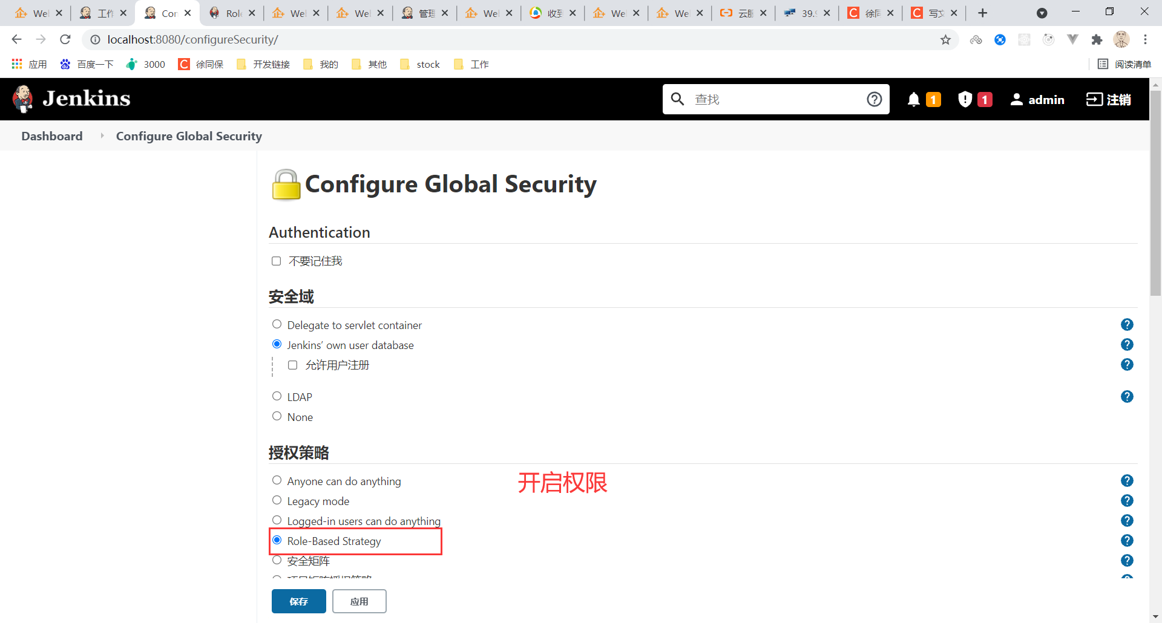Select the LDAP security realm radio

tap(277, 396)
